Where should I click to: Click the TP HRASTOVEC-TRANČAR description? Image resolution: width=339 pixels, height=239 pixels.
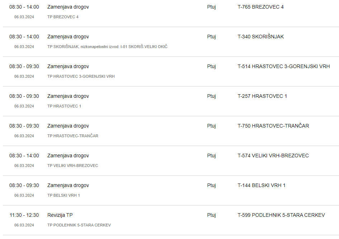click(72, 136)
